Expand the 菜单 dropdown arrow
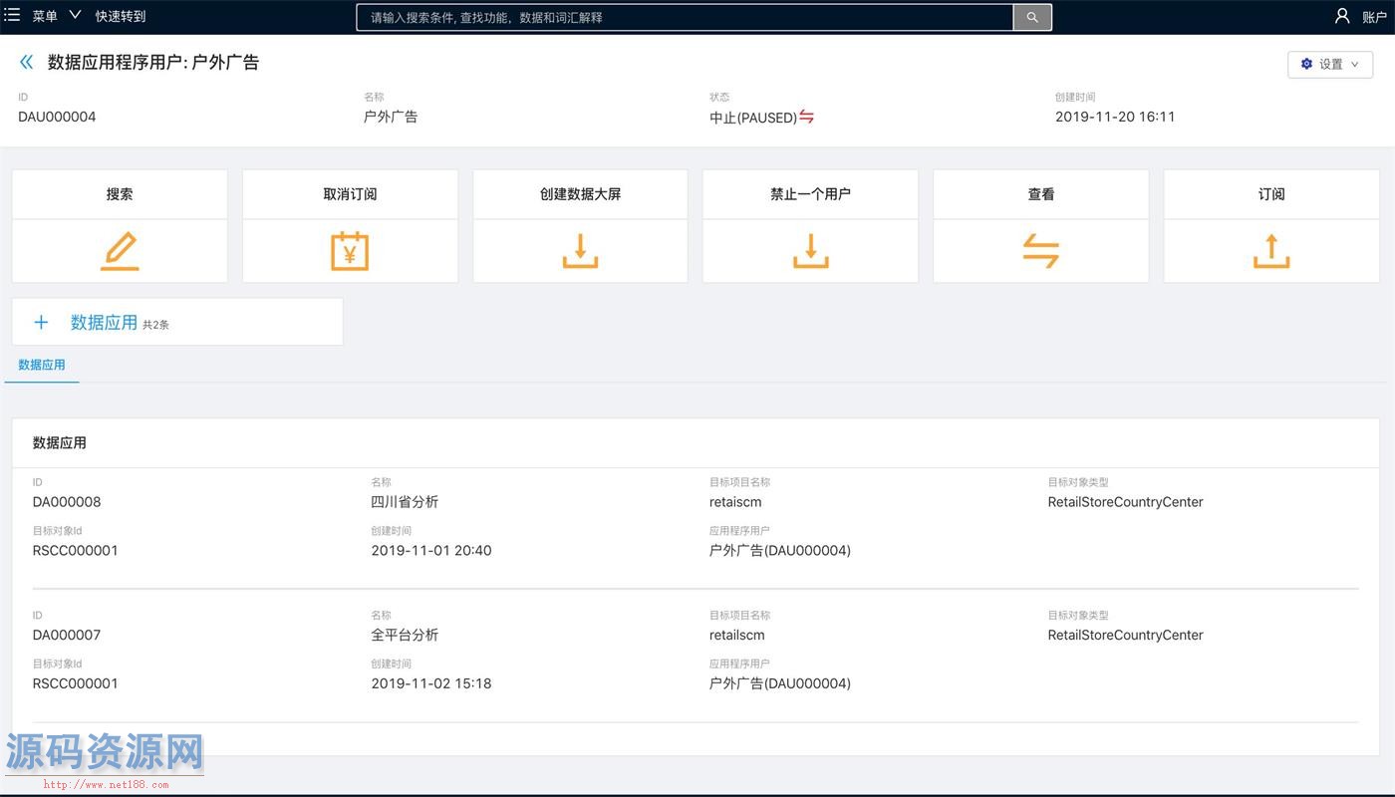Image resolution: width=1395 pixels, height=797 pixels. pos(75,16)
